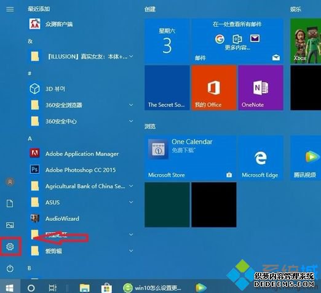Viewport: 321px width, 293px height.
Task: Open the Pictures icon in Start sidebar
Action: (10, 225)
